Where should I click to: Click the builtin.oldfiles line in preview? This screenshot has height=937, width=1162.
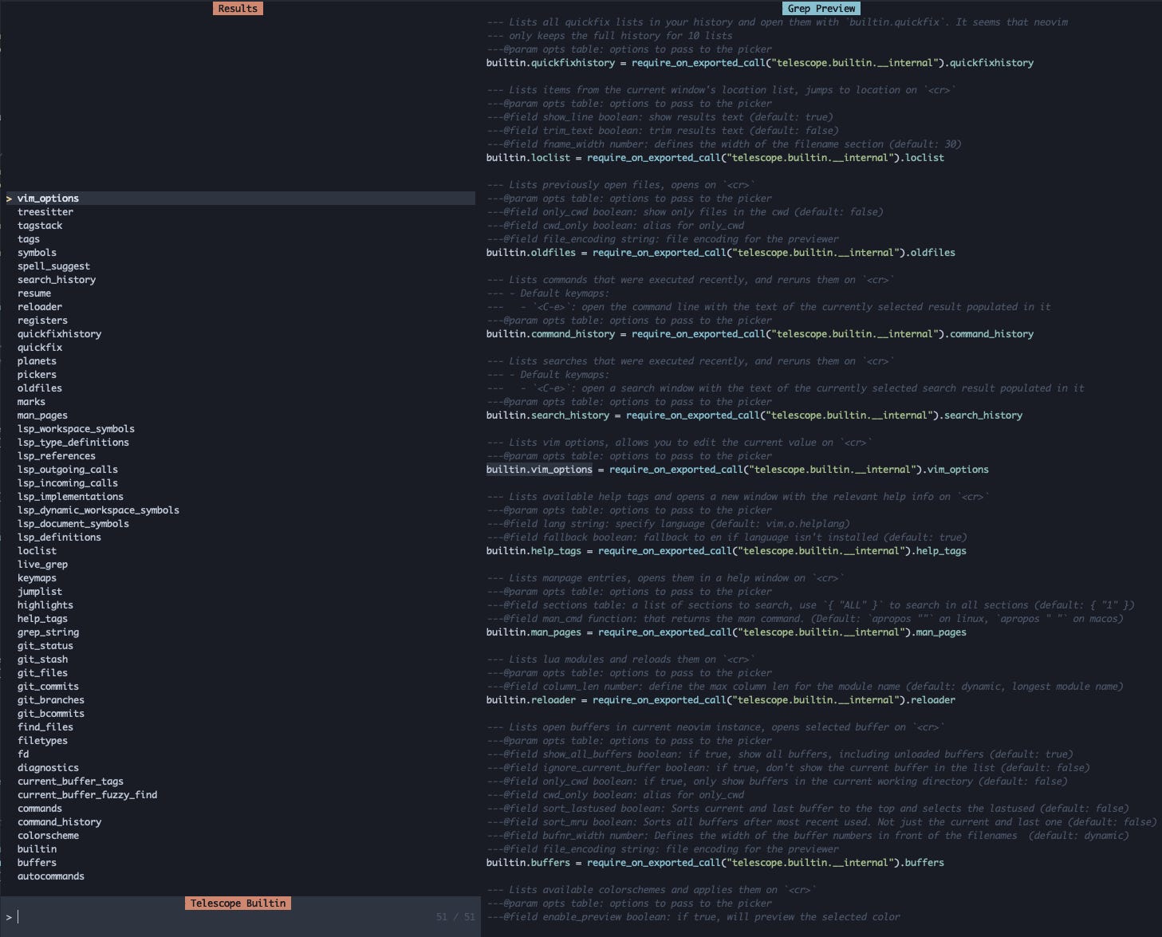click(720, 253)
